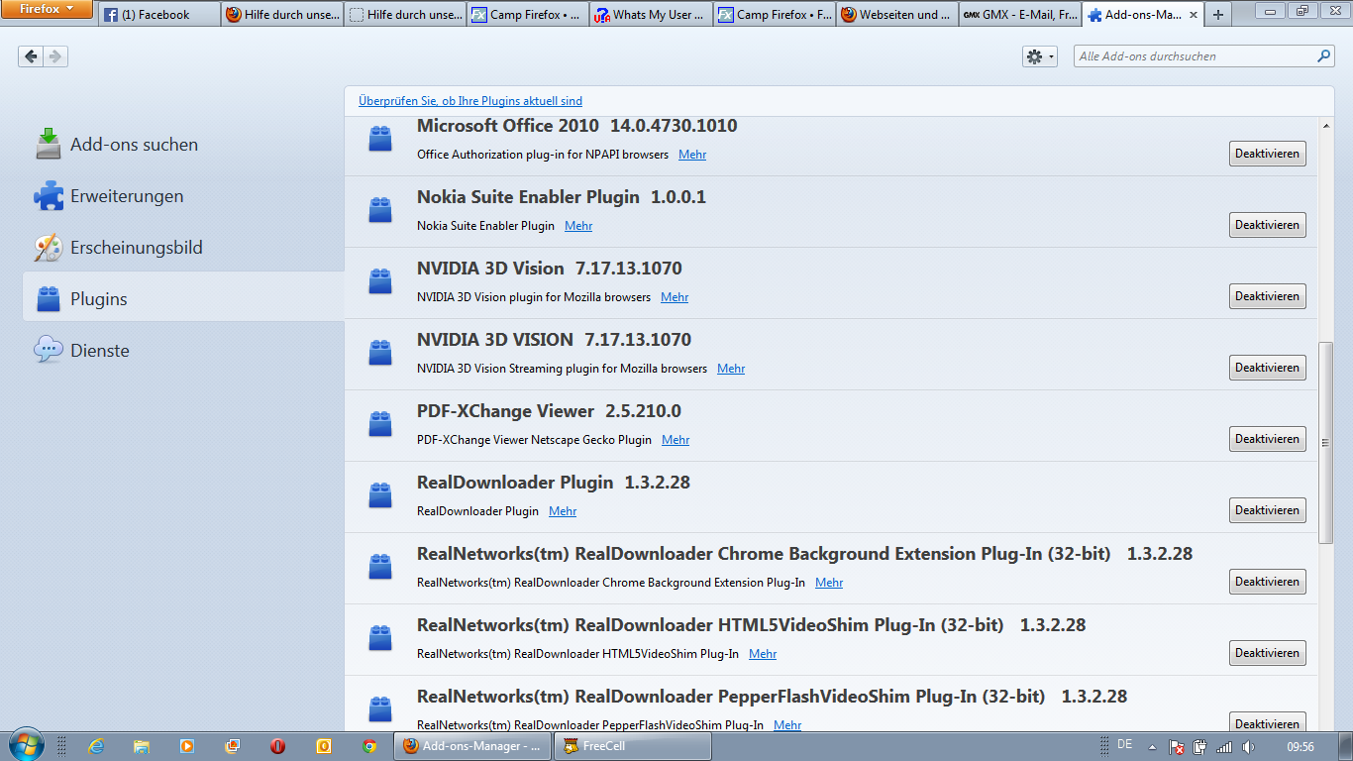The image size is (1353, 761).
Task: Click the Add-ons search field
Action: (1194, 56)
